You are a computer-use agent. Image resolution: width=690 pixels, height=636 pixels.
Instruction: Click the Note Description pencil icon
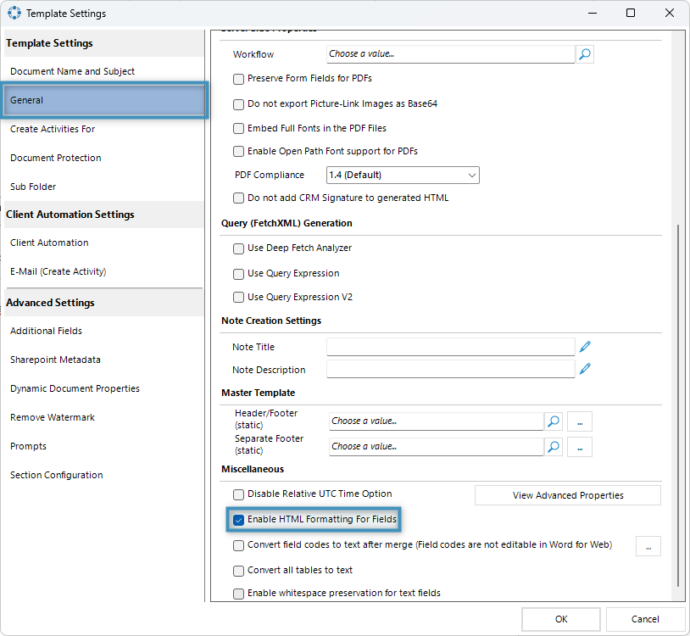(585, 369)
